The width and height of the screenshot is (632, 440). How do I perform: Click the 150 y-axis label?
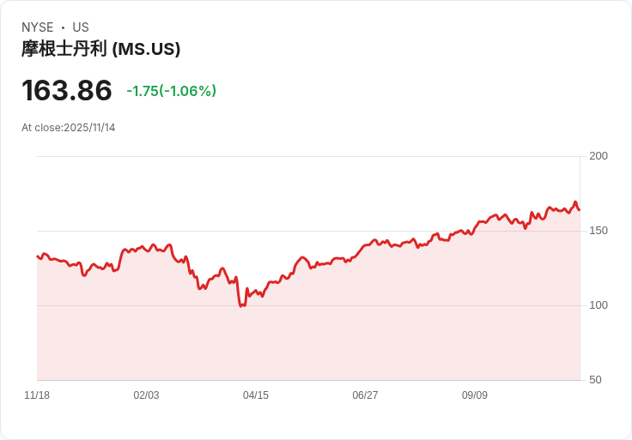(599, 231)
